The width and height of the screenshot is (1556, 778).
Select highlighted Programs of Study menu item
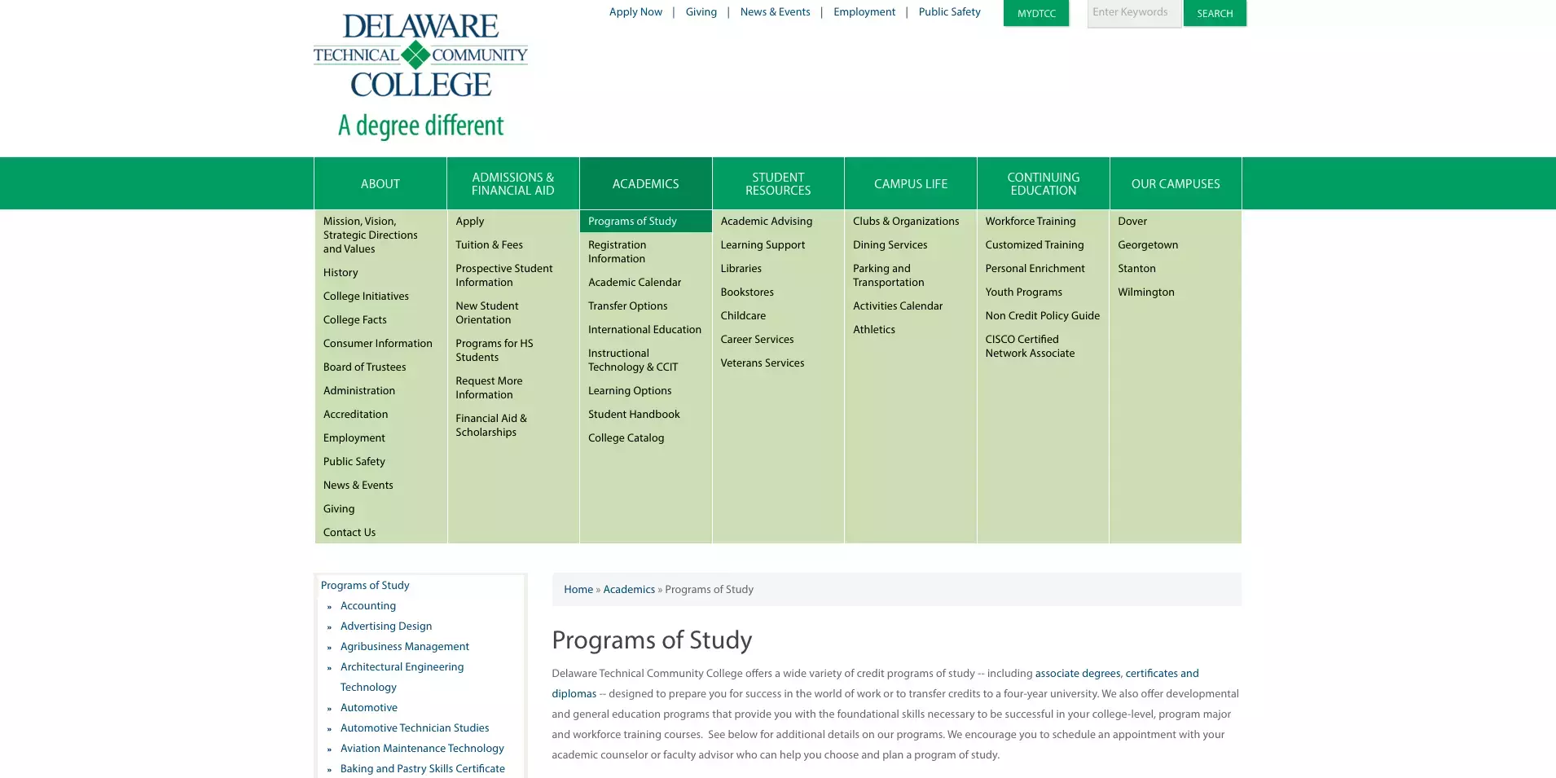click(645, 221)
